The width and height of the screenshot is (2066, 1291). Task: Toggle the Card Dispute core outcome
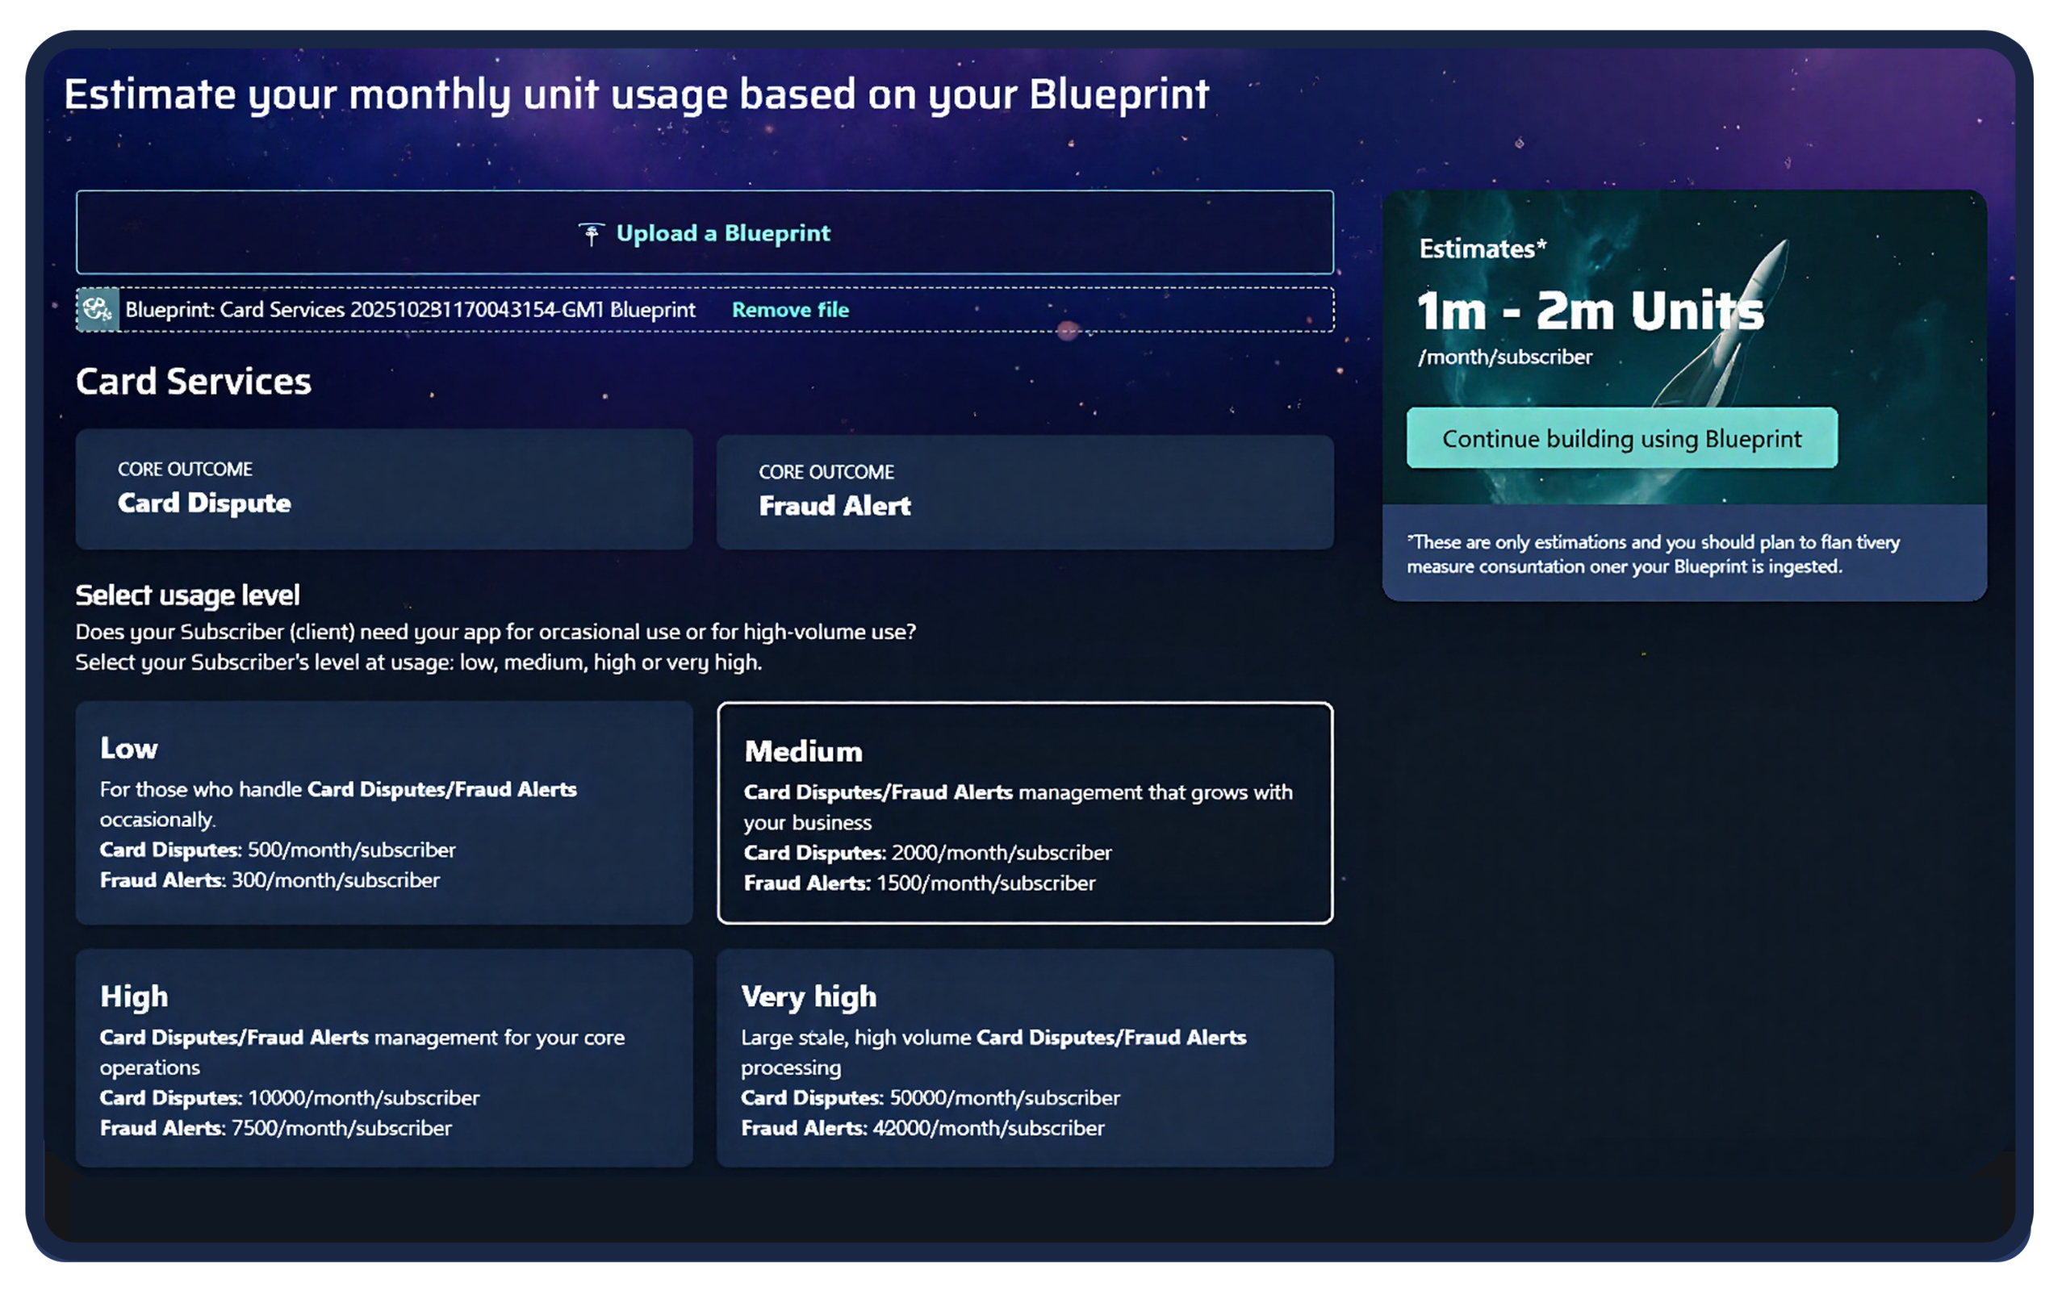pos(383,488)
